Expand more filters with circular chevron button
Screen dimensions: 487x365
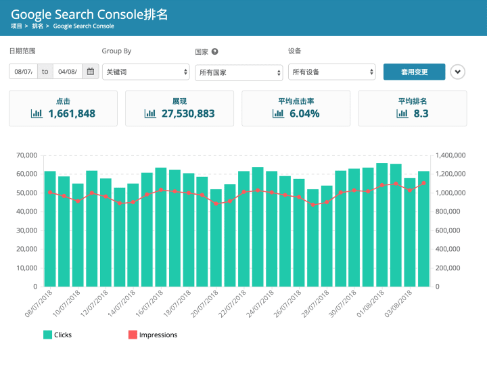457,72
